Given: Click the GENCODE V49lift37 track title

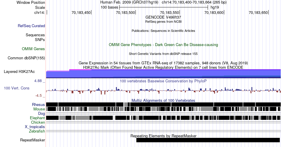Looking at the screenshot, I should (163, 17).
